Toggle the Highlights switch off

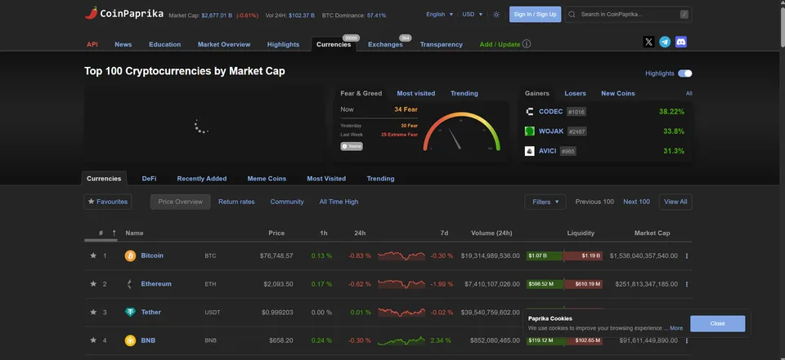[685, 73]
